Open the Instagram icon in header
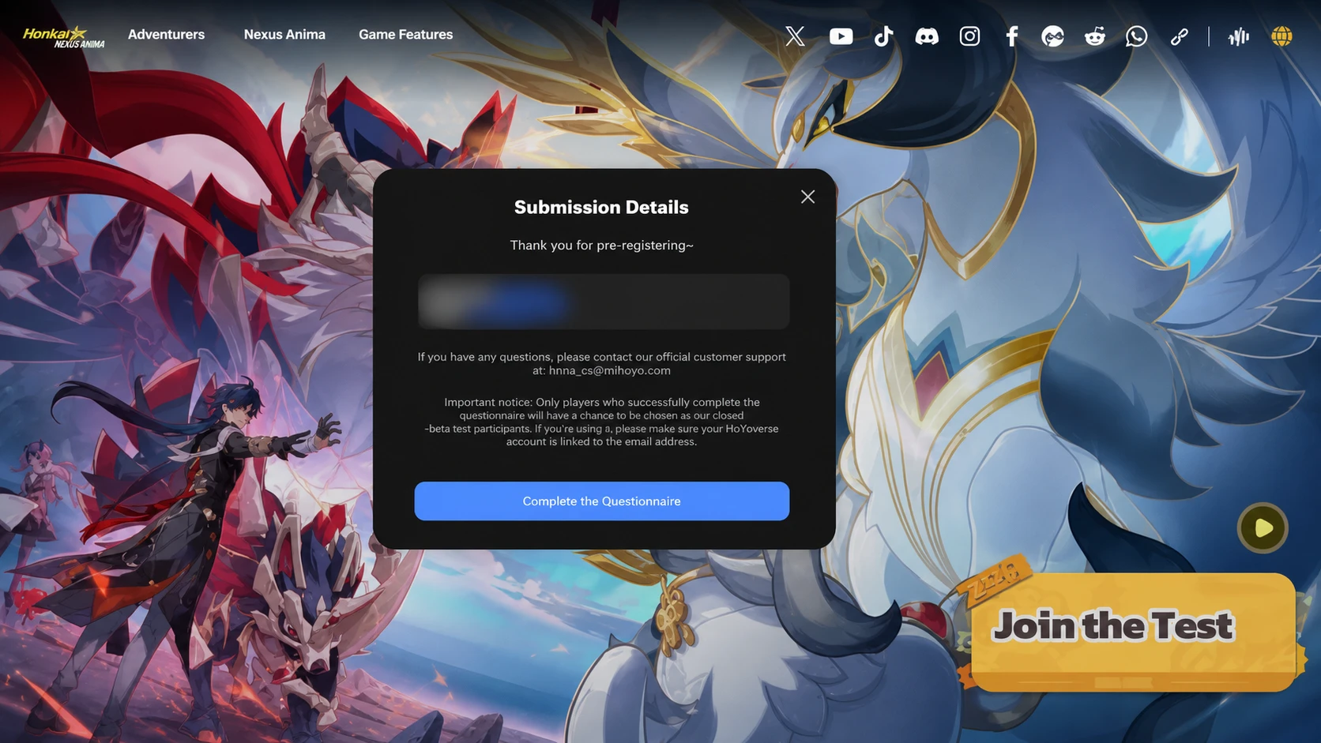The width and height of the screenshot is (1321, 743). pos(969,36)
